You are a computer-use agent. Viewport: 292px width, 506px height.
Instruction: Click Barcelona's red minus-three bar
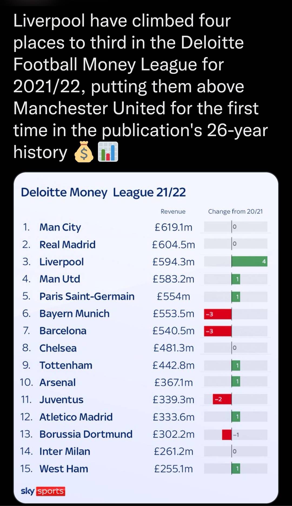(218, 331)
